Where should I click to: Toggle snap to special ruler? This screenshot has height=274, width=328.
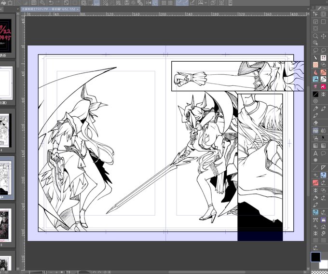185,3
